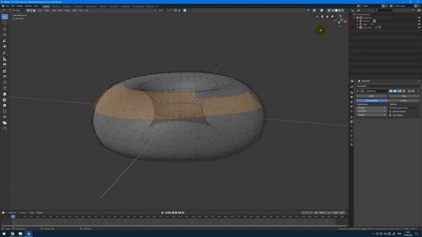Screen dimensions: 422x237
Task: Select the Spin tool
Action: pyautogui.click(x=5, y=99)
